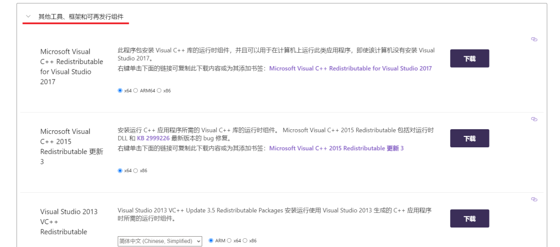
Task: Open the 简体中文 language dropdown
Action: point(160,241)
